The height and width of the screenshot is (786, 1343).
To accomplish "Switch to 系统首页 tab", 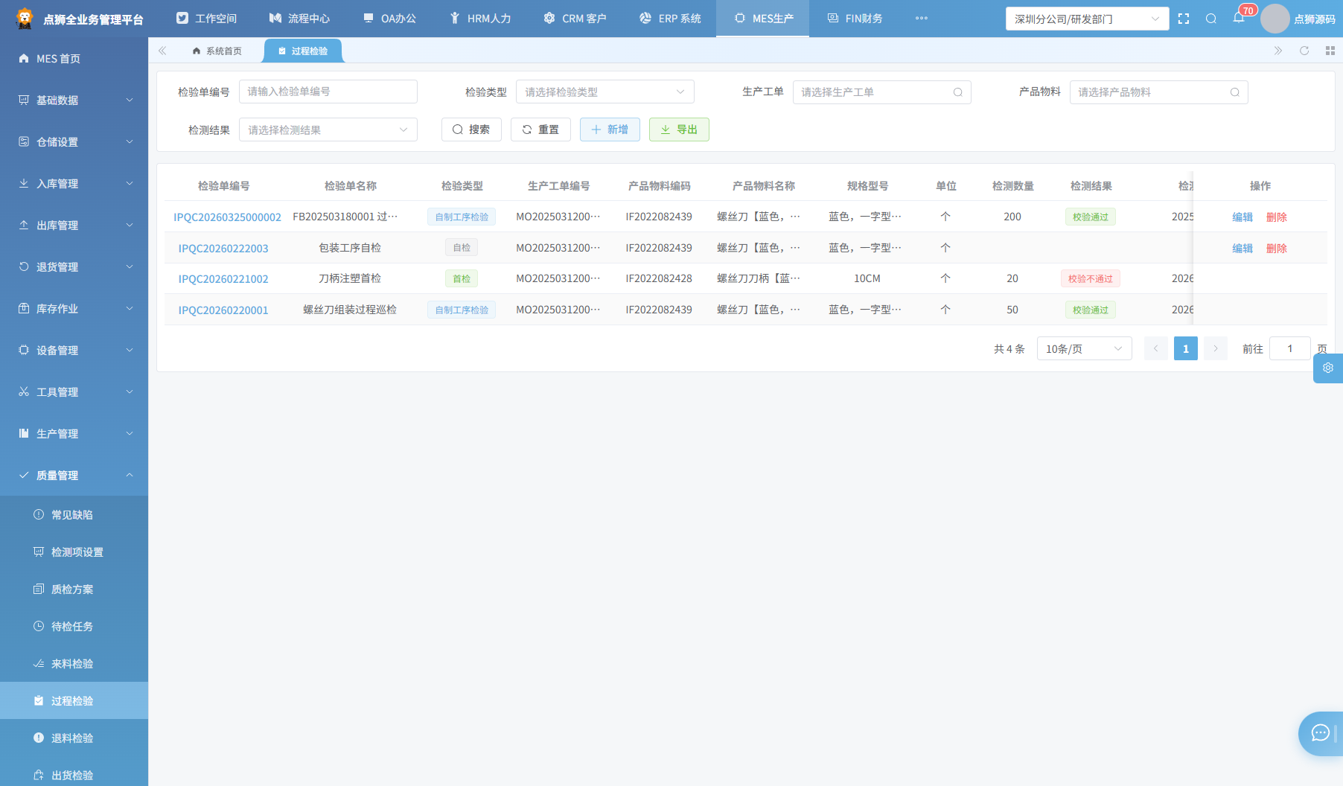I will (x=217, y=51).
